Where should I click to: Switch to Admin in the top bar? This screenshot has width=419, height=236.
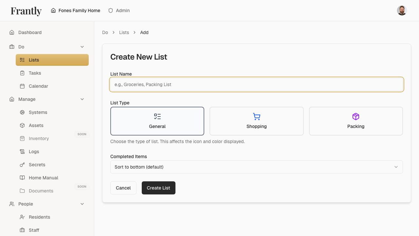(x=119, y=10)
